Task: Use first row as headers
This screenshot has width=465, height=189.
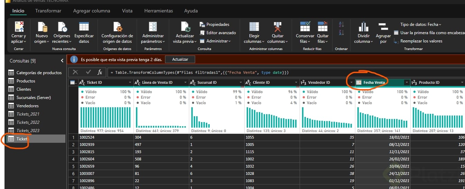Action: click(x=429, y=33)
